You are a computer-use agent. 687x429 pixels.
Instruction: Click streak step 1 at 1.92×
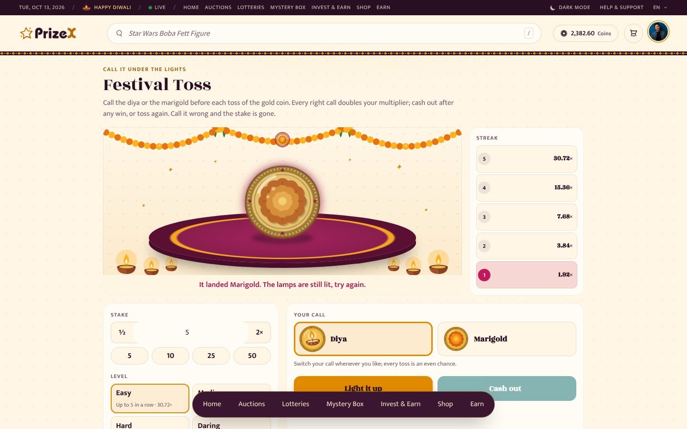point(527,275)
